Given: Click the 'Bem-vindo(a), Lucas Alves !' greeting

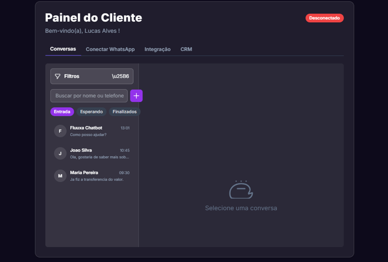Looking at the screenshot, I should (x=82, y=31).
